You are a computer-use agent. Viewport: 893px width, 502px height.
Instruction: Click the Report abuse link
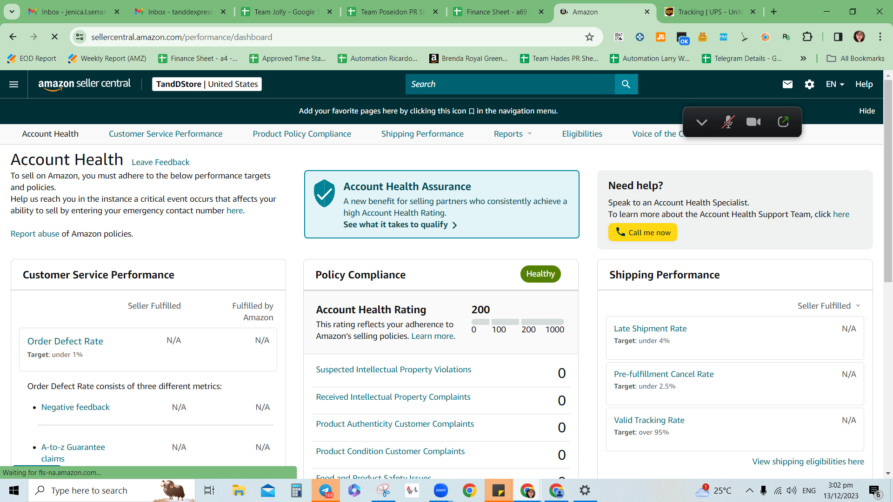click(x=35, y=234)
